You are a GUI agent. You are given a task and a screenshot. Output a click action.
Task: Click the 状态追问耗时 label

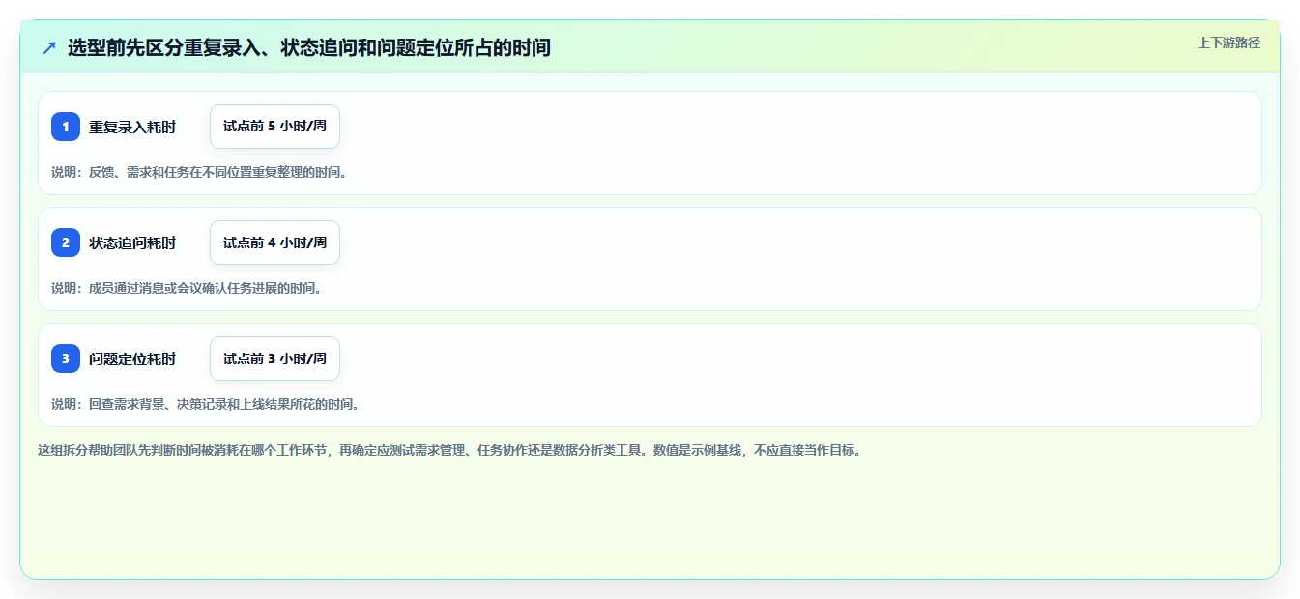[x=132, y=242]
